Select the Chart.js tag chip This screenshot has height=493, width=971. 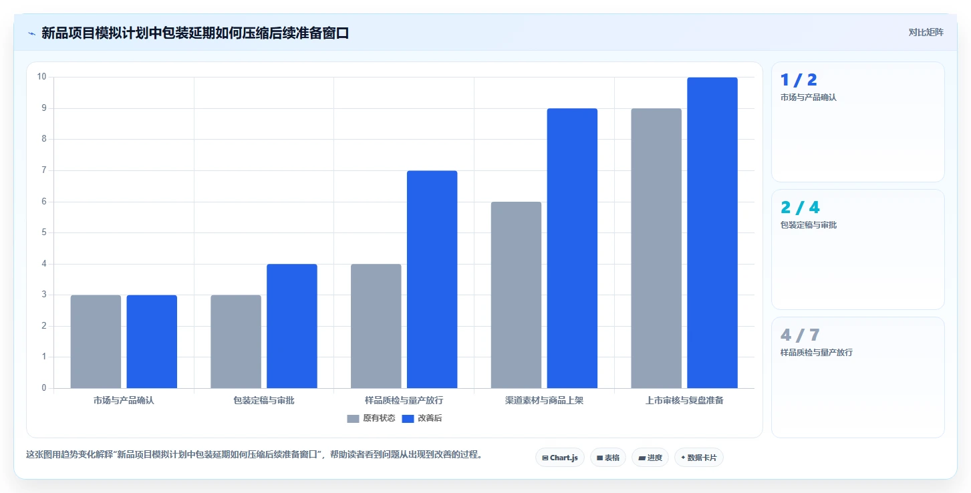[x=560, y=458]
